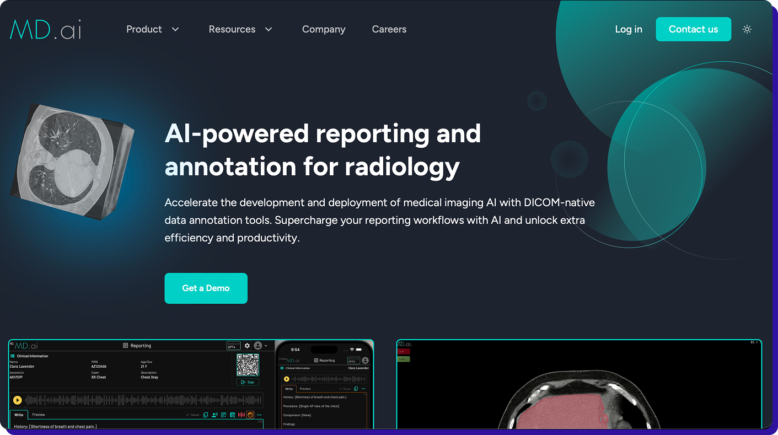Open the Careers page

[x=389, y=29]
